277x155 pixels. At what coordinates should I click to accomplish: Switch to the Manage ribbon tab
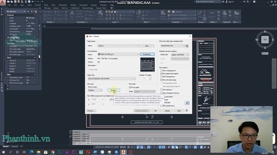click(47, 8)
